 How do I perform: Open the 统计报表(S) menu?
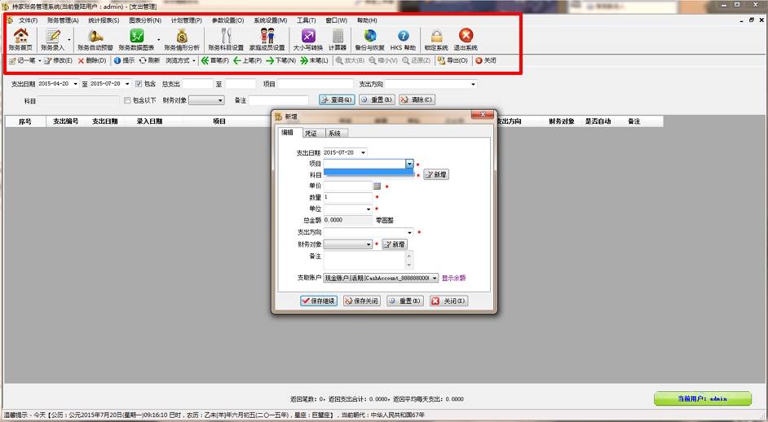pyautogui.click(x=104, y=20)
